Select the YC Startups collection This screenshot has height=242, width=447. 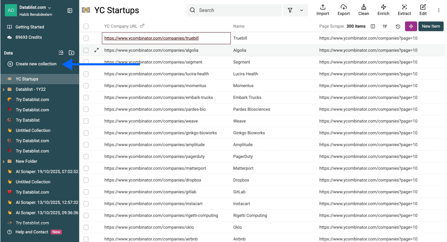(x=27, y=79)
